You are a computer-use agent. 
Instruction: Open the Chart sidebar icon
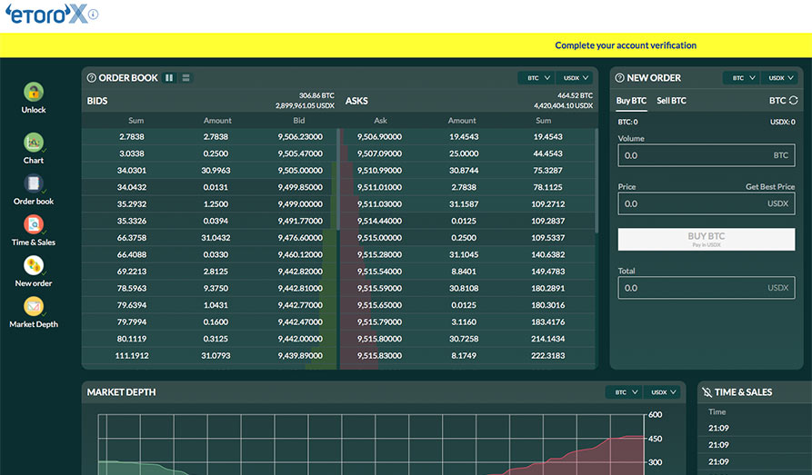point(33,143)
